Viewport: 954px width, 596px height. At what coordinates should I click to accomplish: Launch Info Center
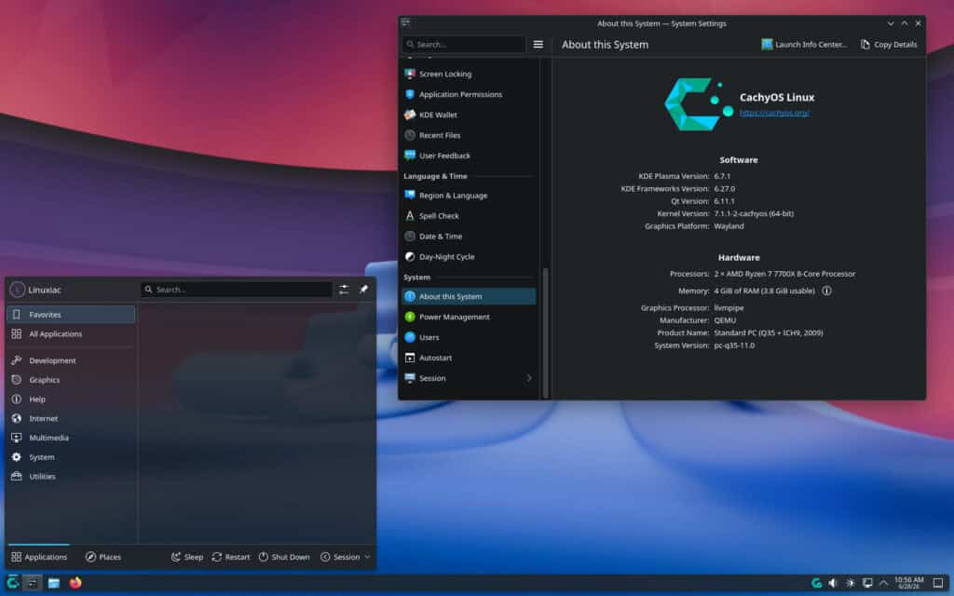[x=804, y=45]
